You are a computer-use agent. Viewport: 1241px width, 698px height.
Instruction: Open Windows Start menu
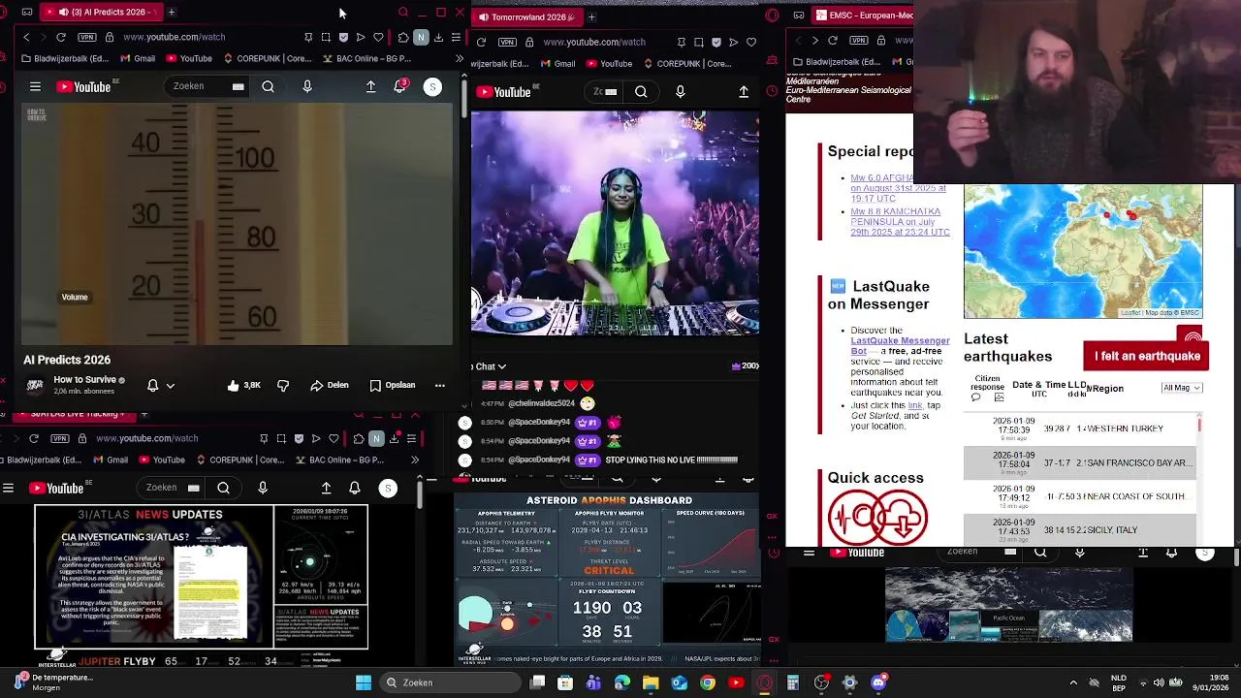[363, 682]
